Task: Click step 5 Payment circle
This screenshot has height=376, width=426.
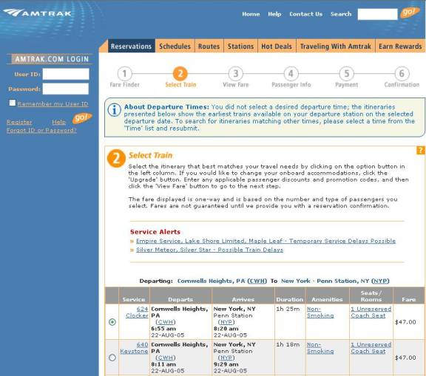Action: pyautogui.click(x=347, y=74)
